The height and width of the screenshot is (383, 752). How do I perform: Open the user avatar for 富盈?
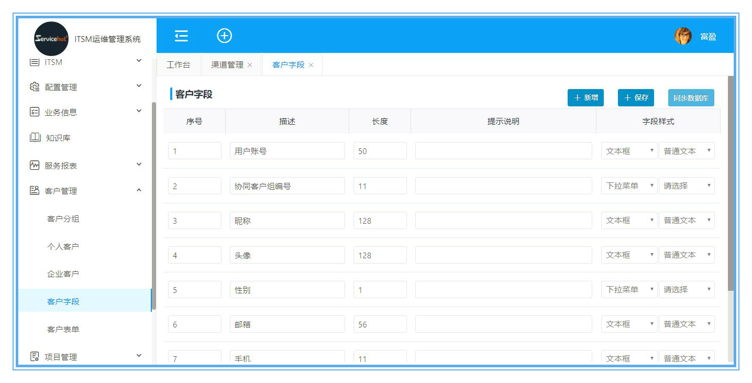click(x=683, y=36)
